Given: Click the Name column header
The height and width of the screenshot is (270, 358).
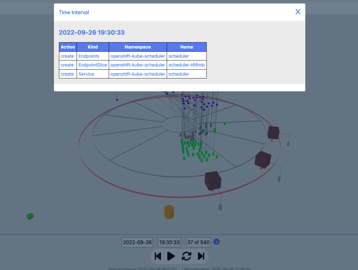Looking at the screenshot, I should tap(187, 47).
